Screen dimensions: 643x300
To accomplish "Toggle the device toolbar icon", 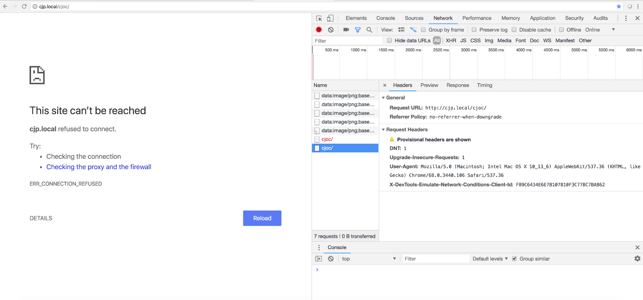I will tap(330, 18).
